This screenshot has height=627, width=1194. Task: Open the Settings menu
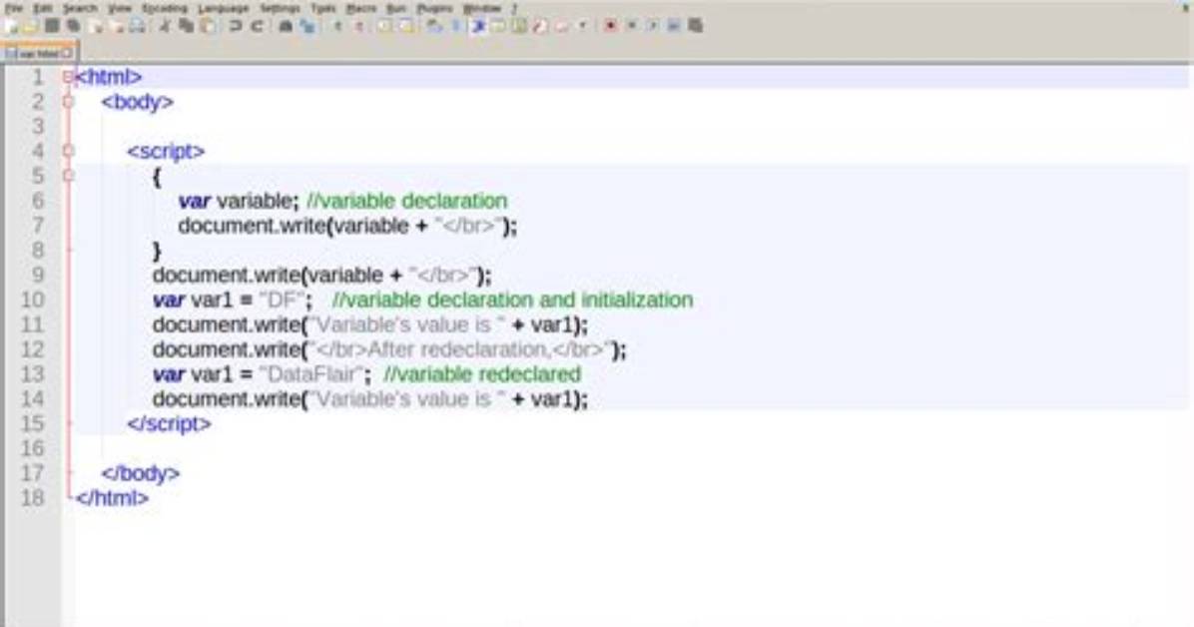pyautogui.click(x=281, y=8)
